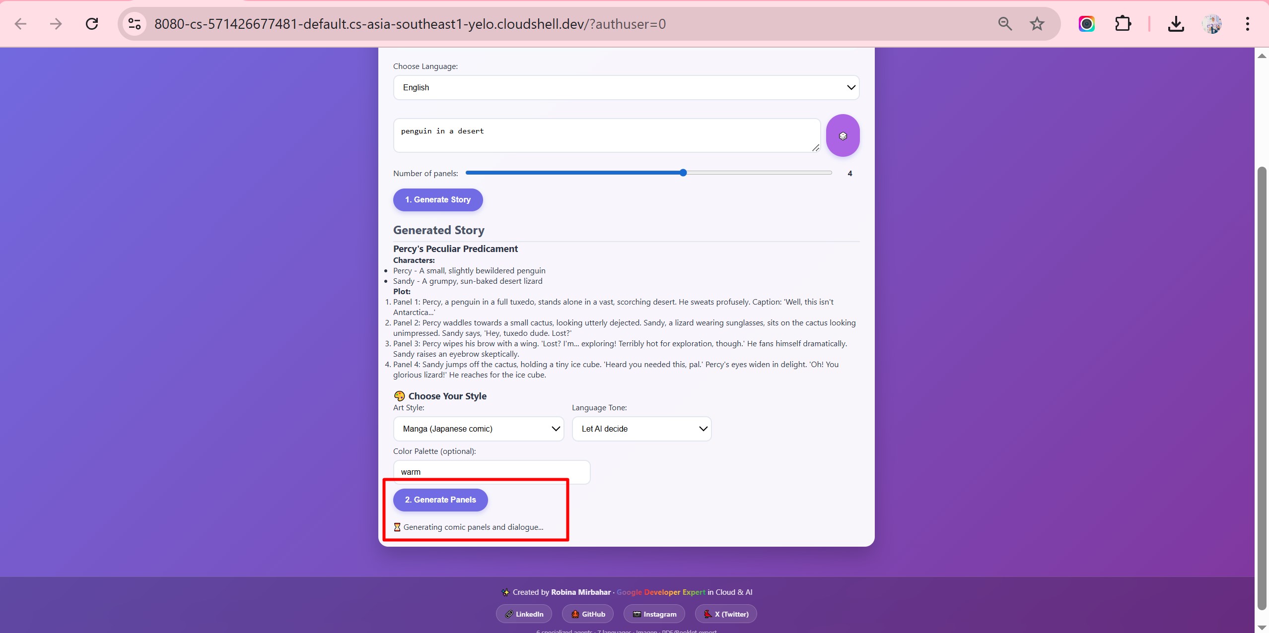Screen dimensions: 1269x633
Task: Go back with the browser back arrow
Action: click(x=20, y=24)
